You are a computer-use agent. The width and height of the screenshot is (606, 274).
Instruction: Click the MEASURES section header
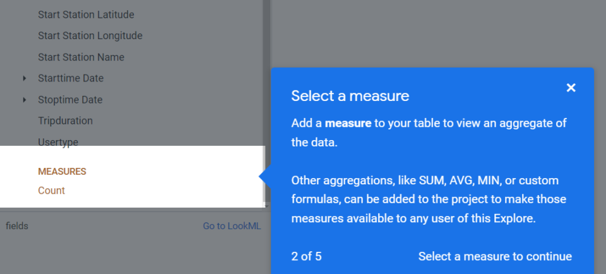point(62,171)
